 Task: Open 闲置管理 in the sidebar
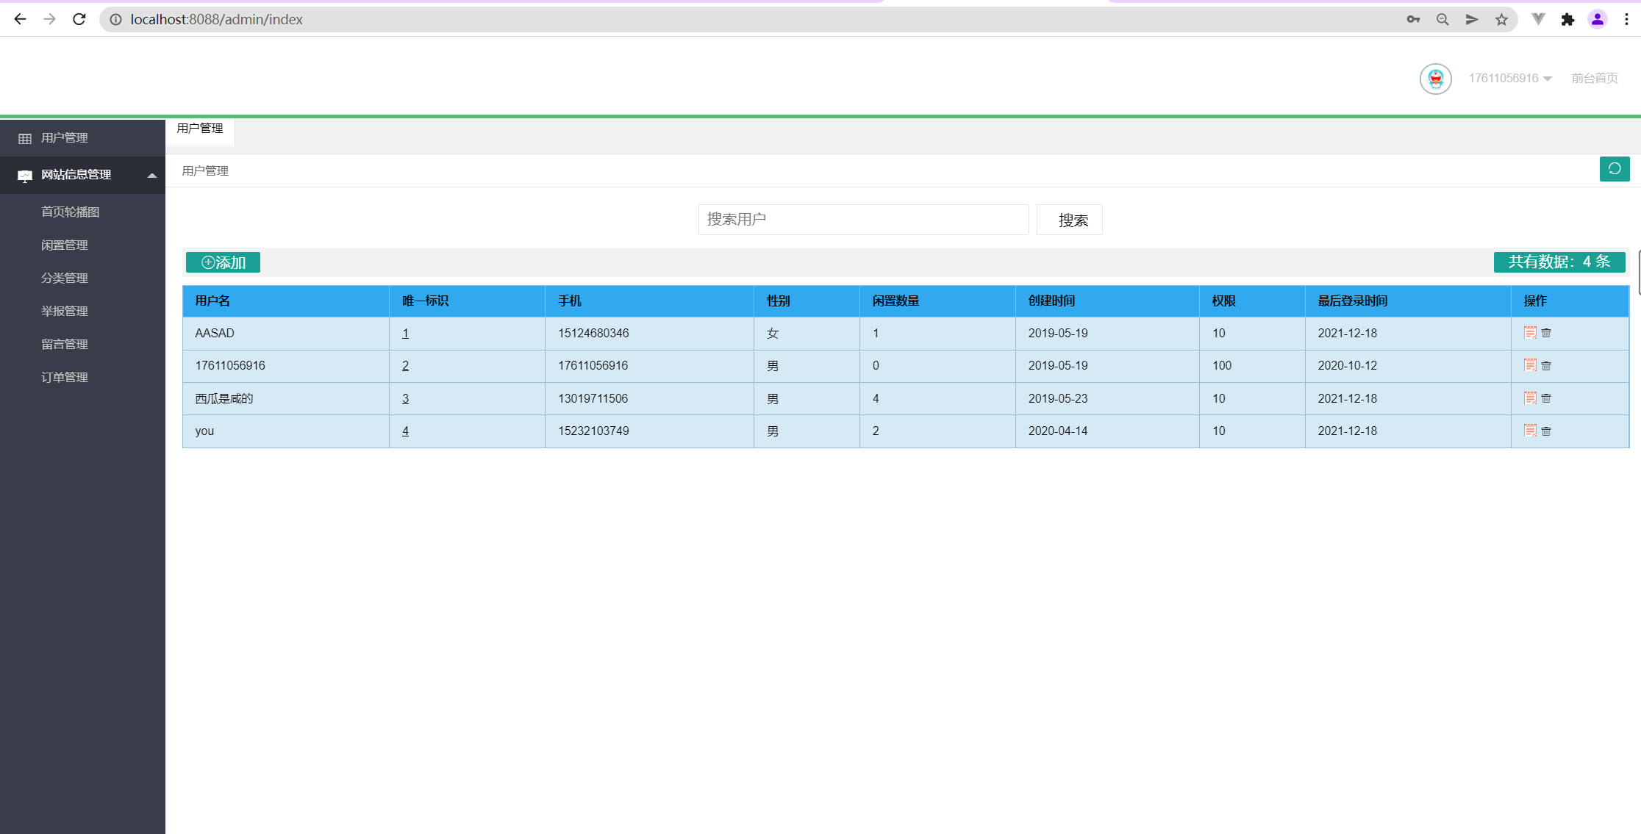point(65,245)
